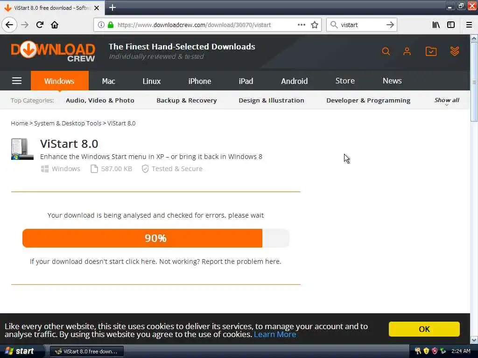Select the iPad platform tab
This screenshot has width=478, height=358.
[246, 81]
